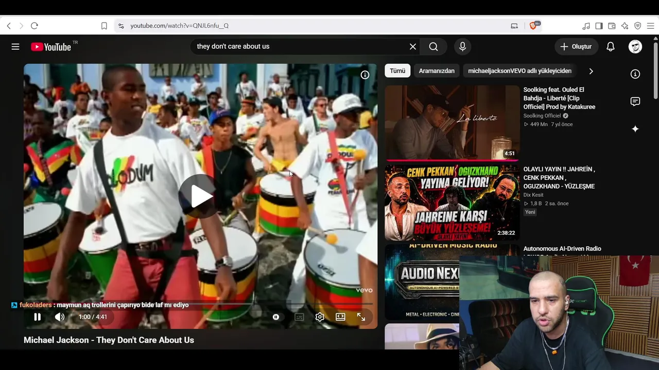
Task: Visit the Soolking Officiel channel
Action: coord(542,116)
